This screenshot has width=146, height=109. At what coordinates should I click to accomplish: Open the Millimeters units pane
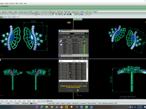[x=26, y=103]
